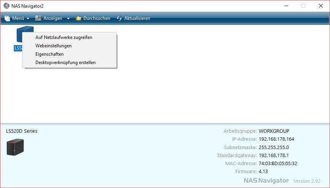This screenshot has width=330, height=188.
Task: Click the 'Version 2.92' label
Action: (307, 181)
